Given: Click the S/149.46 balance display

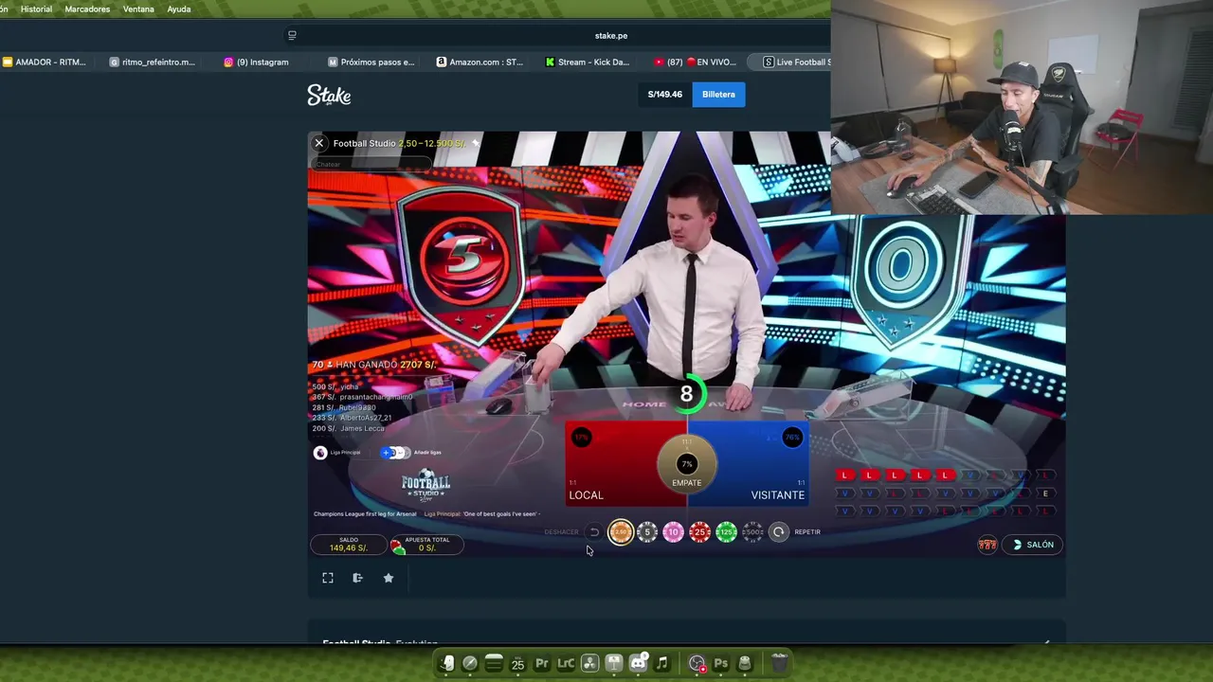Looking at the screenshot, I should pyautogui.click(x=664, y=95).
